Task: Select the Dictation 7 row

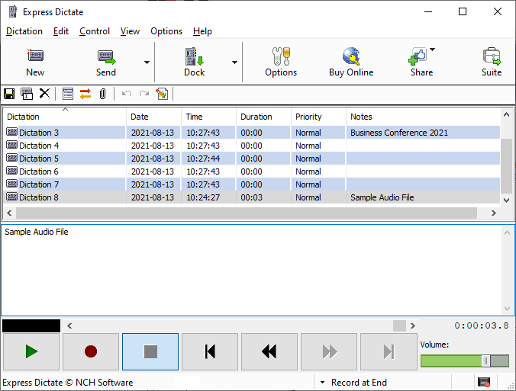Action: click(x=252, y=184)
